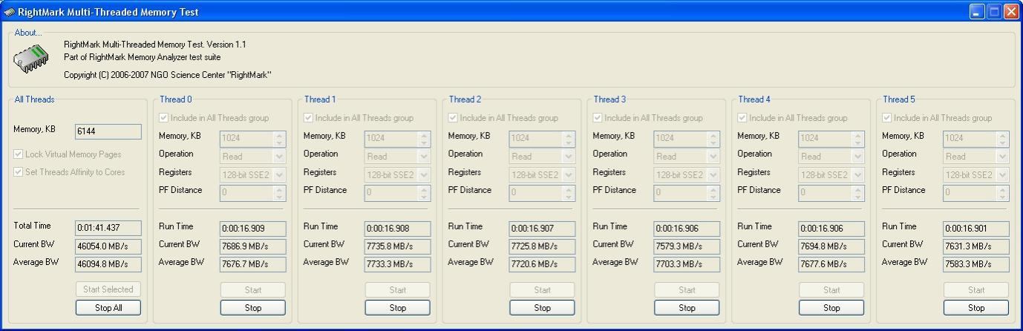
Task: Stop Thread 5 test
Action: coord(977,308)
